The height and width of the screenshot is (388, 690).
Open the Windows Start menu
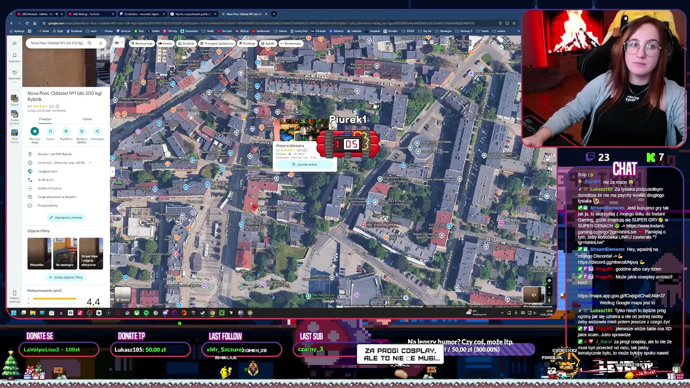point(14,313)
